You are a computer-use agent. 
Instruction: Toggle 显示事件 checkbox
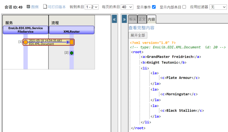(x=154, y=7)
